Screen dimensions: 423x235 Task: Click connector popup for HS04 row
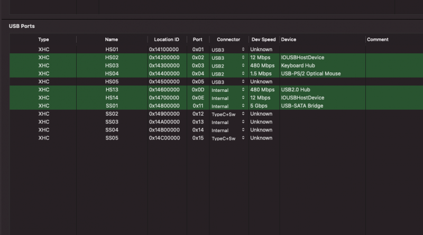pyautogui.click(x=243, y=74)
